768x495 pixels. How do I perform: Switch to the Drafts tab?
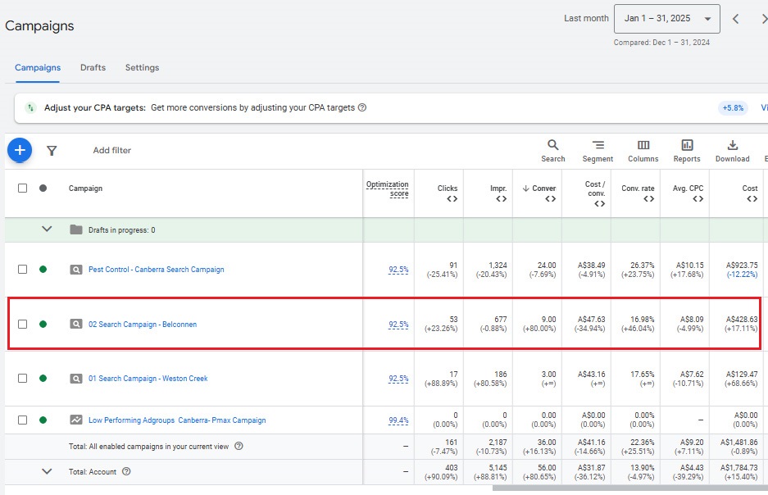coord(93,67)
